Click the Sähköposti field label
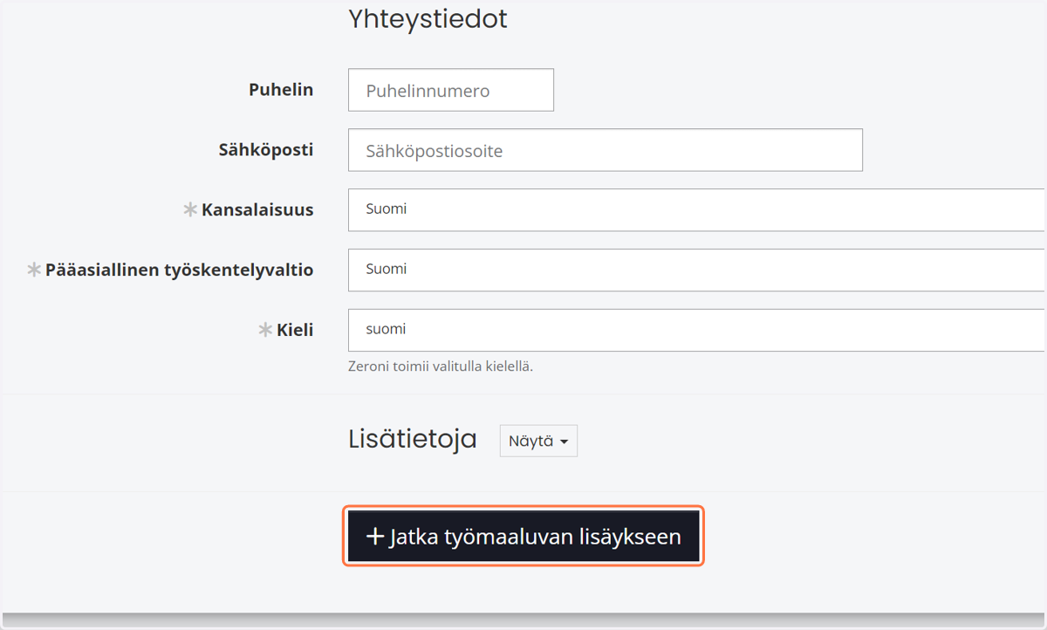The image size is (1047, 630). click(x=266, y=149)
